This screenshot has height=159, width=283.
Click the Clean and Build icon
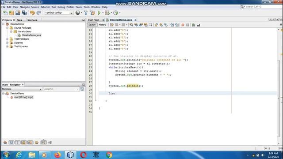[92, 13]
